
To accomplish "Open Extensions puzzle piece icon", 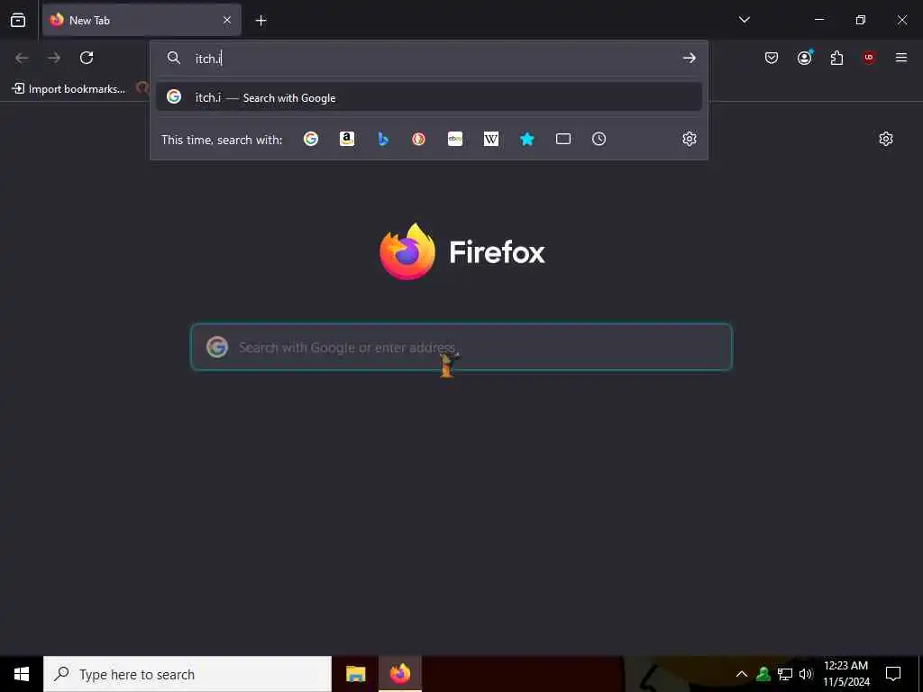I will point(836,58).
